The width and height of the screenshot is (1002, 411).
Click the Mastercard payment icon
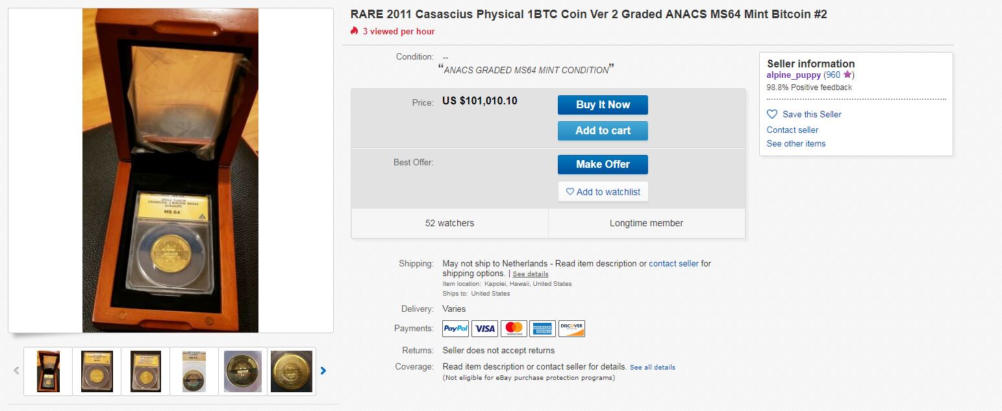(514, 329)
